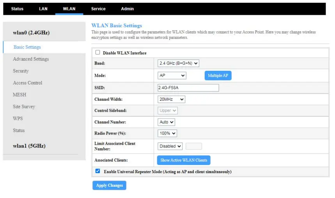Click the Apply Changes button

[x=109, y=186]
